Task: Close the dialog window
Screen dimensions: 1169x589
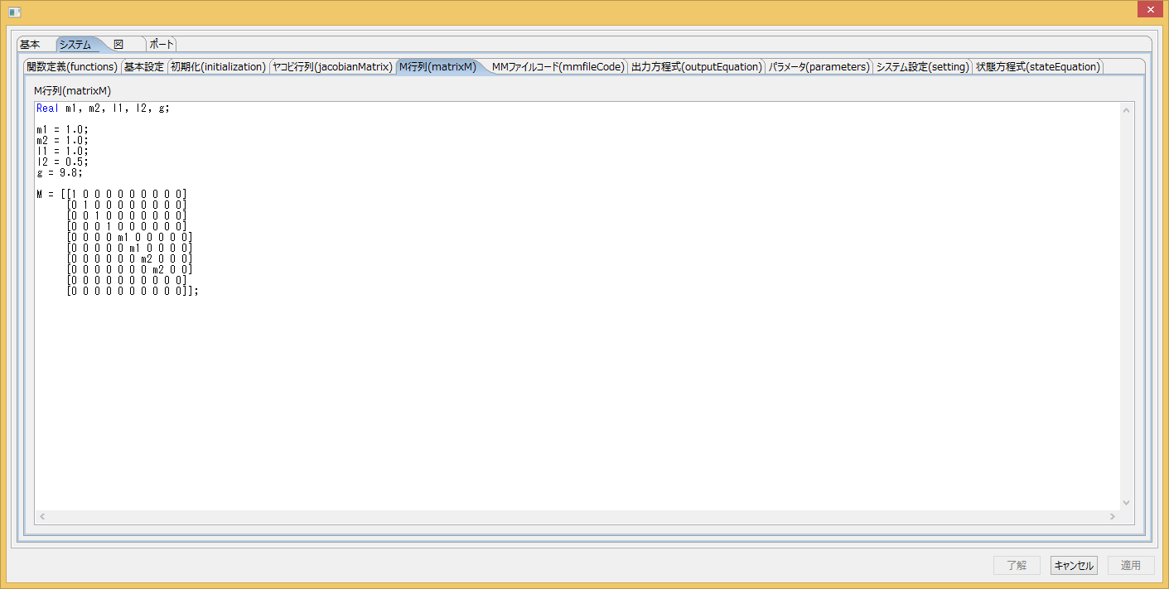Action: (1149, 9)
